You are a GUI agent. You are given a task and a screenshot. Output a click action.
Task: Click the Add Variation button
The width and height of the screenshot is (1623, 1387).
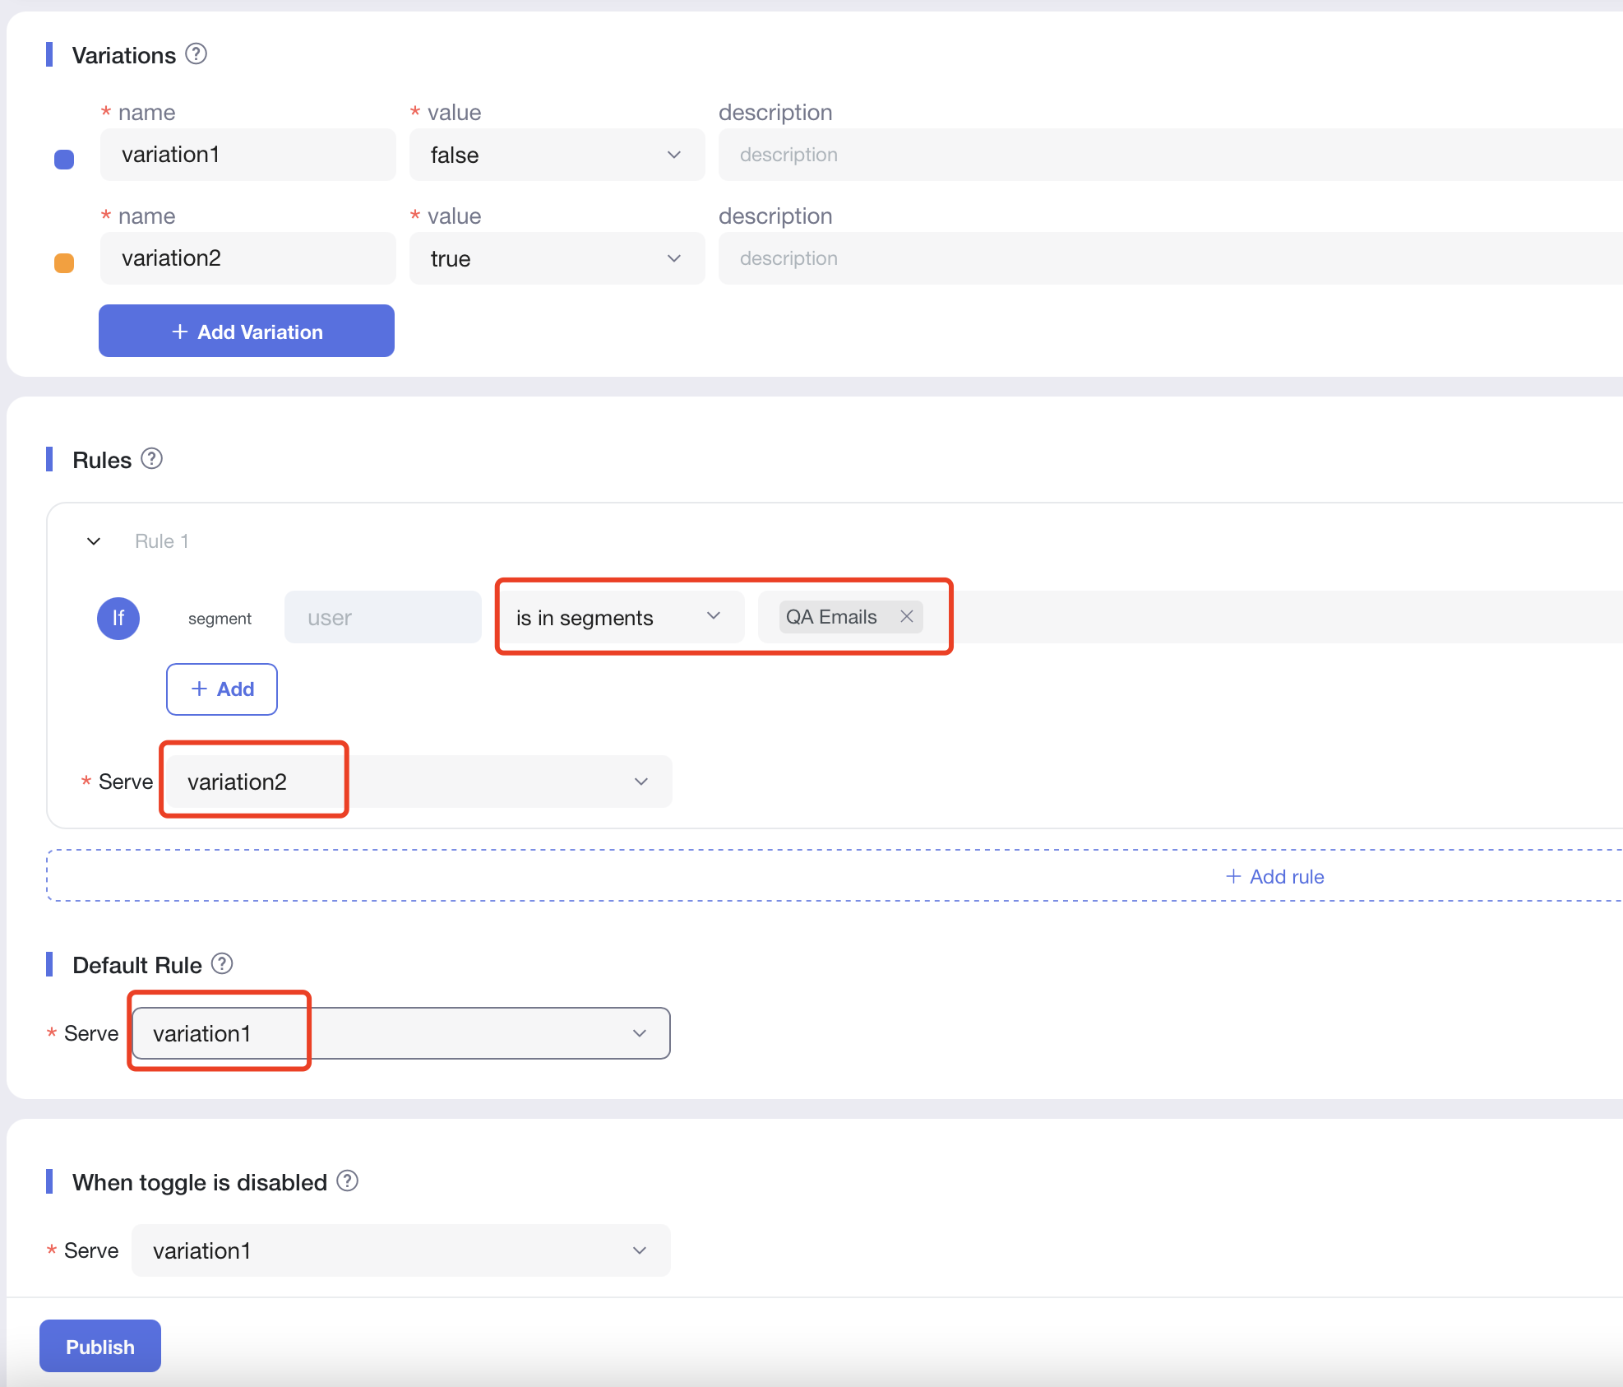coord(247,331)
